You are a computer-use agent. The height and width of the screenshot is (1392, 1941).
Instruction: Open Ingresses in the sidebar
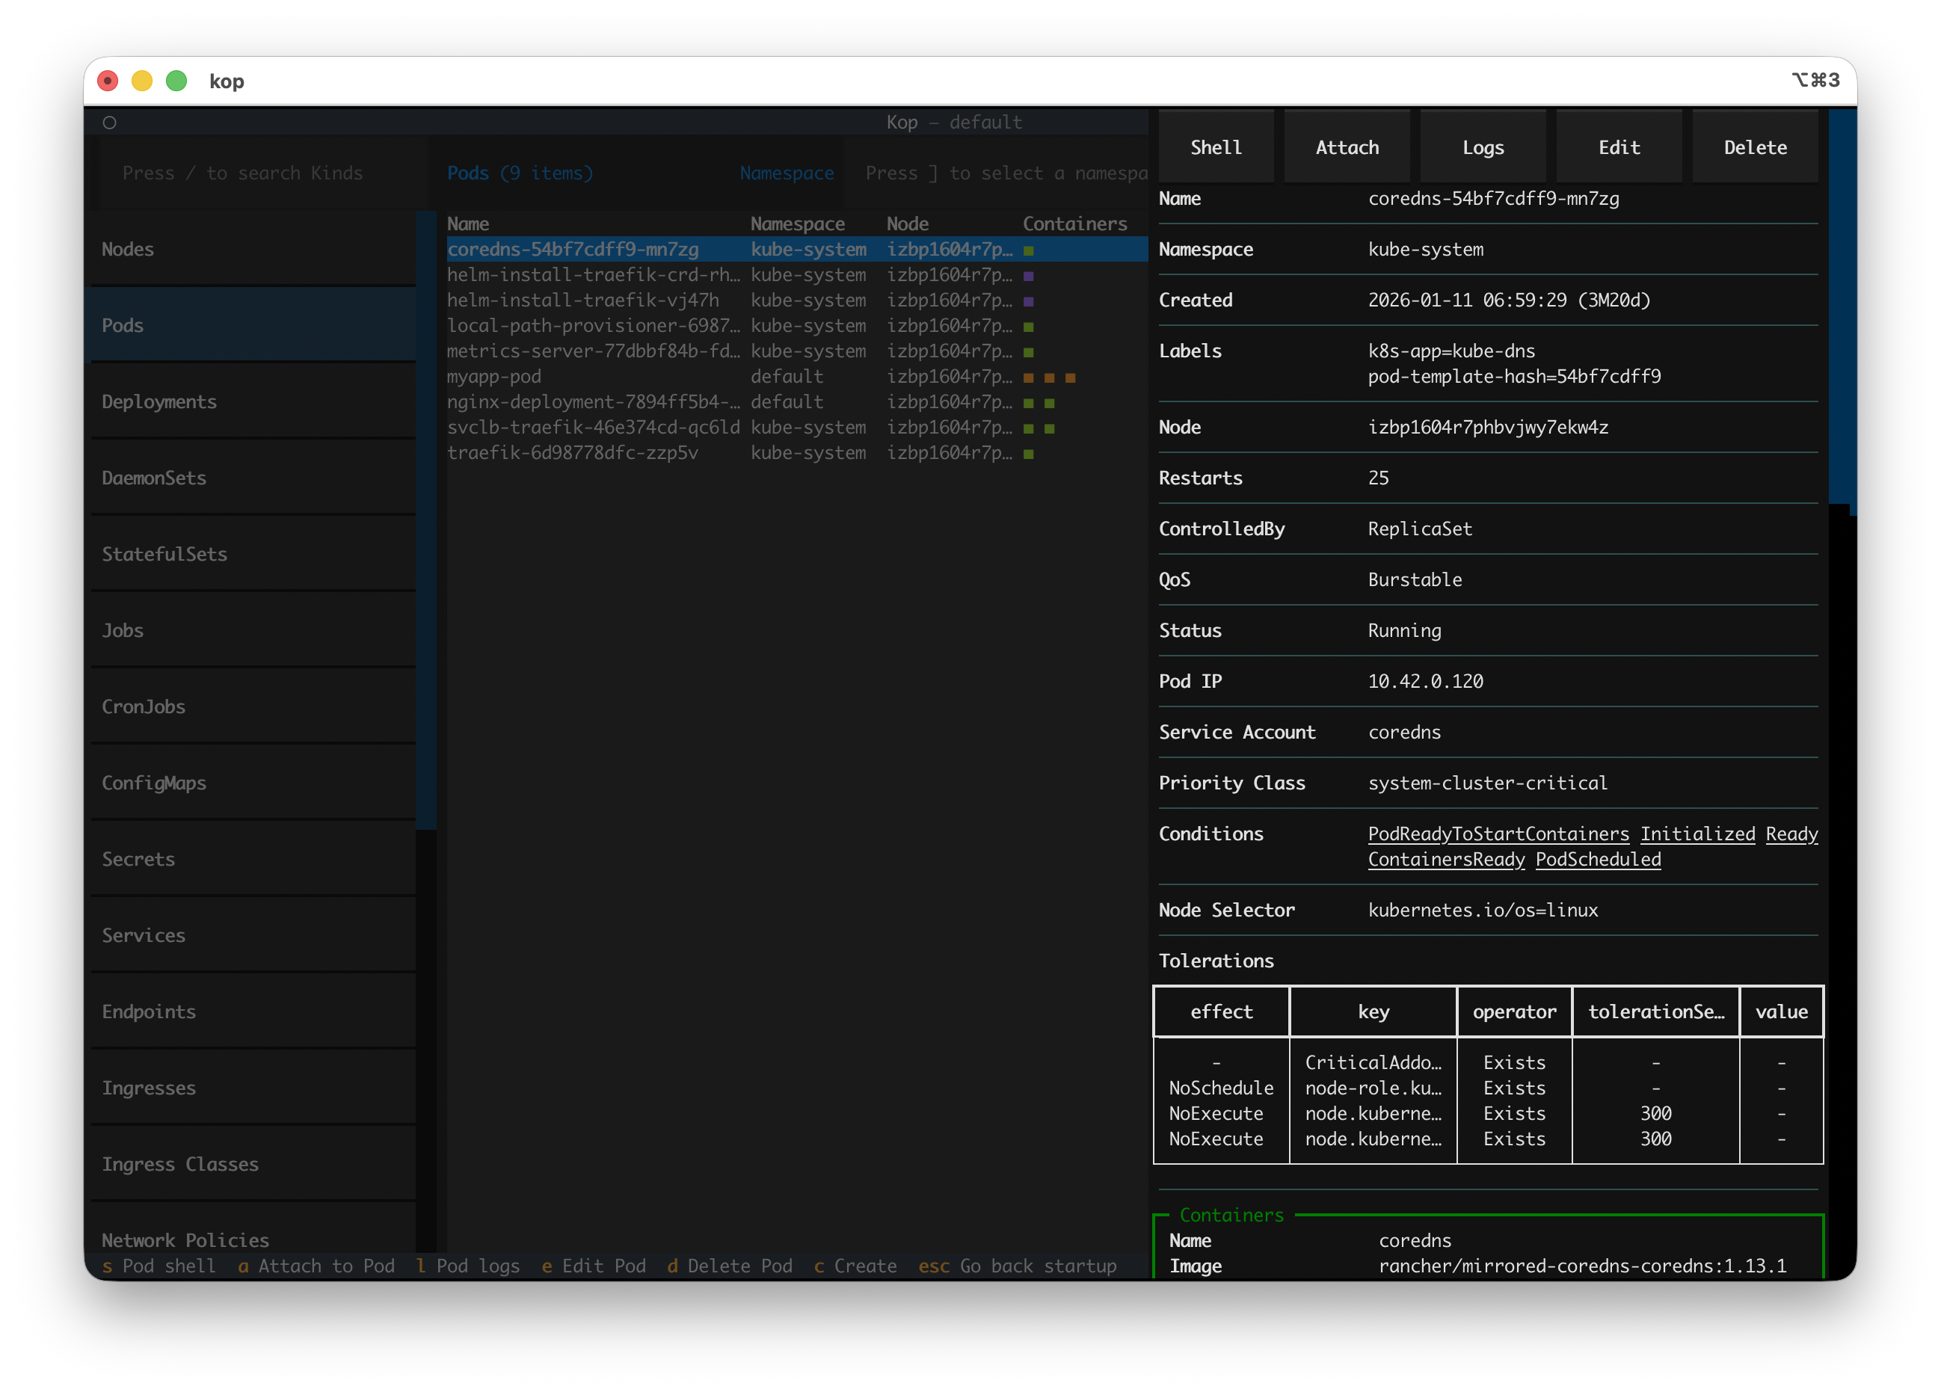(x=253, y=1086)
